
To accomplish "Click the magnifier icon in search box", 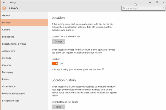I will (x=163, y=8).
